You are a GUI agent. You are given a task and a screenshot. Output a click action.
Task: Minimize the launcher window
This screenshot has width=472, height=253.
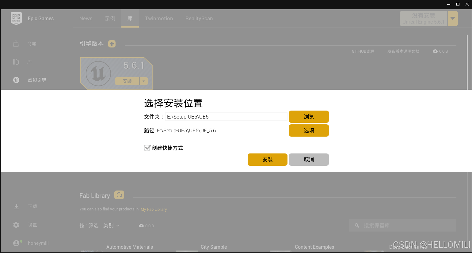pyautogui.click(x=449, y=4)
